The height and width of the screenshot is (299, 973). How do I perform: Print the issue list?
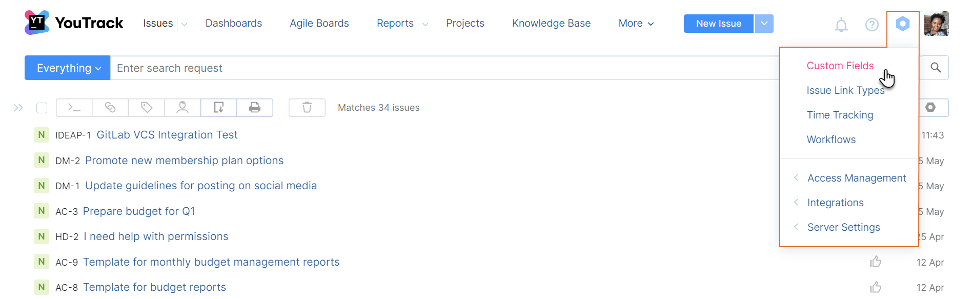(x=255, y=108)
